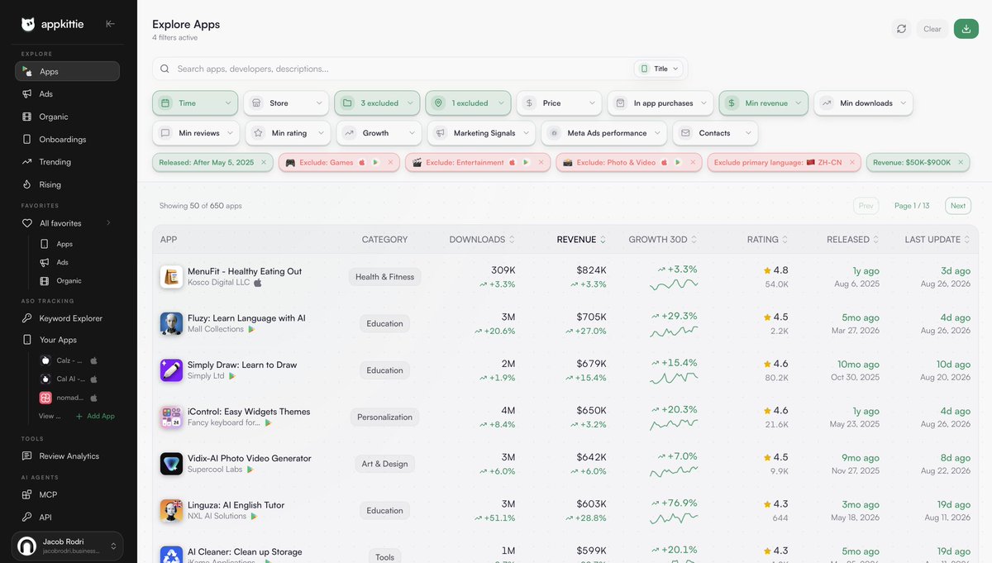Go to Ads in Explore sidebar
The height and width of the screenshot is (563, 992).
click(67, 94)
